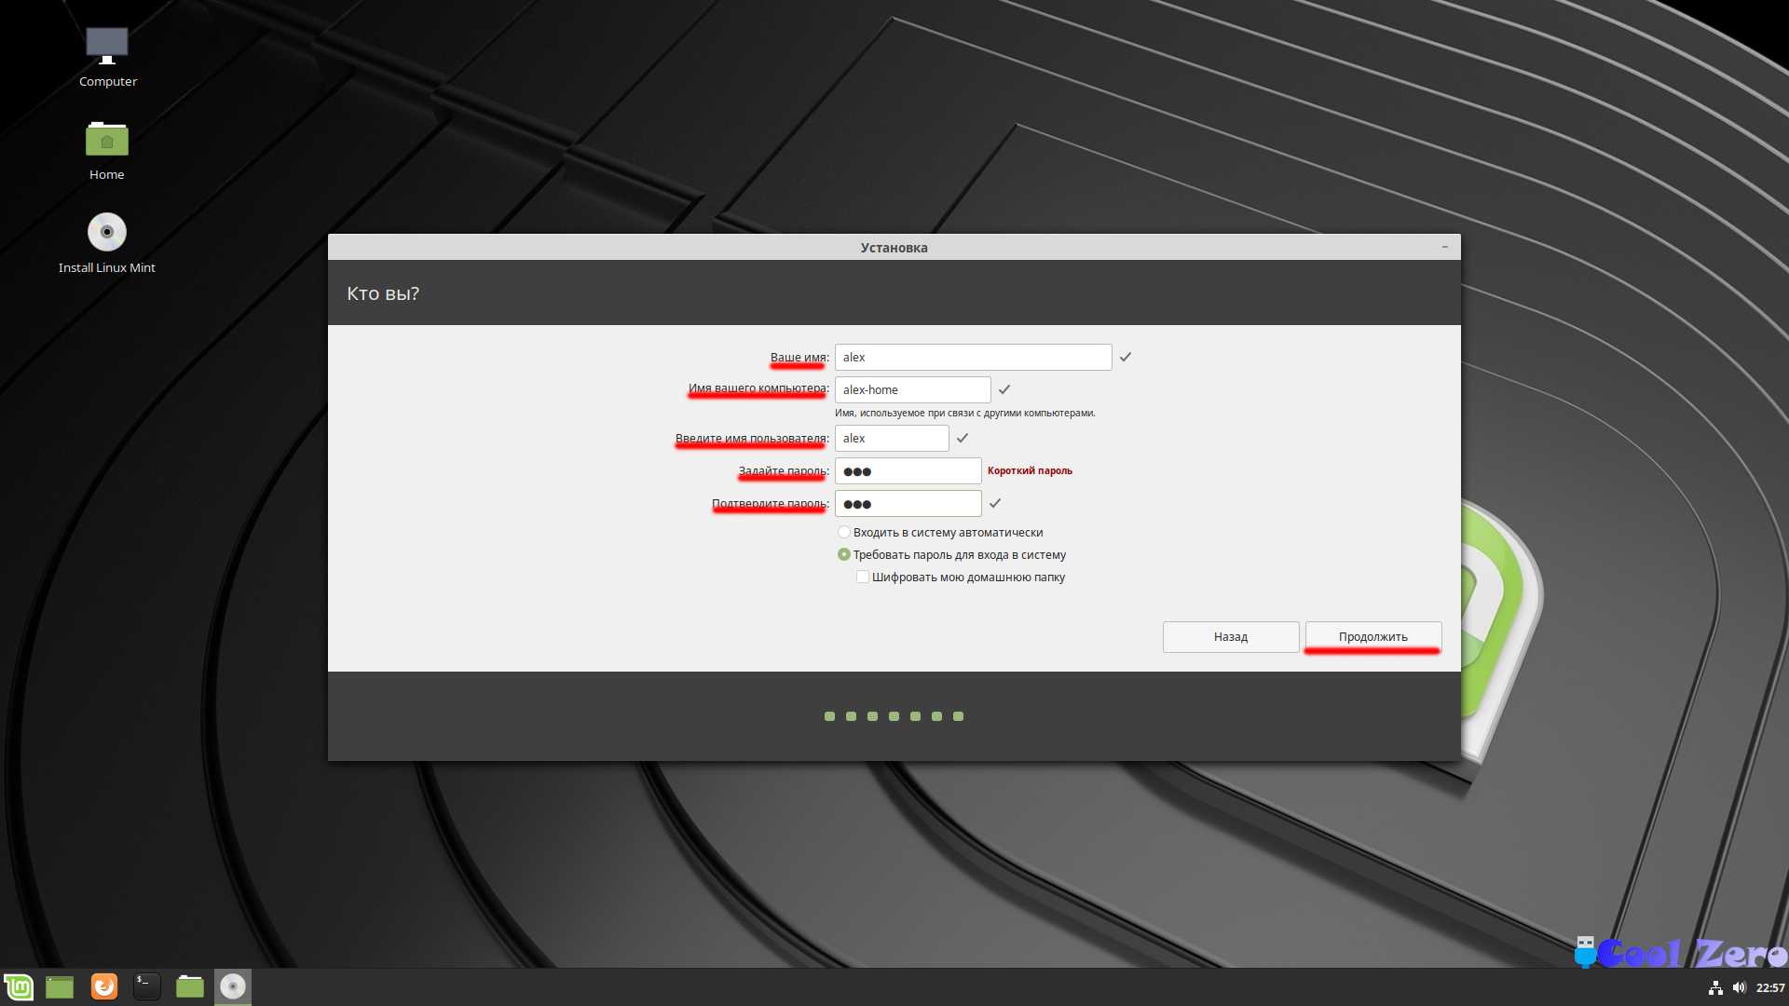
Task: Focus the computer name field with alex-home
Action: [x=912, y=390]
